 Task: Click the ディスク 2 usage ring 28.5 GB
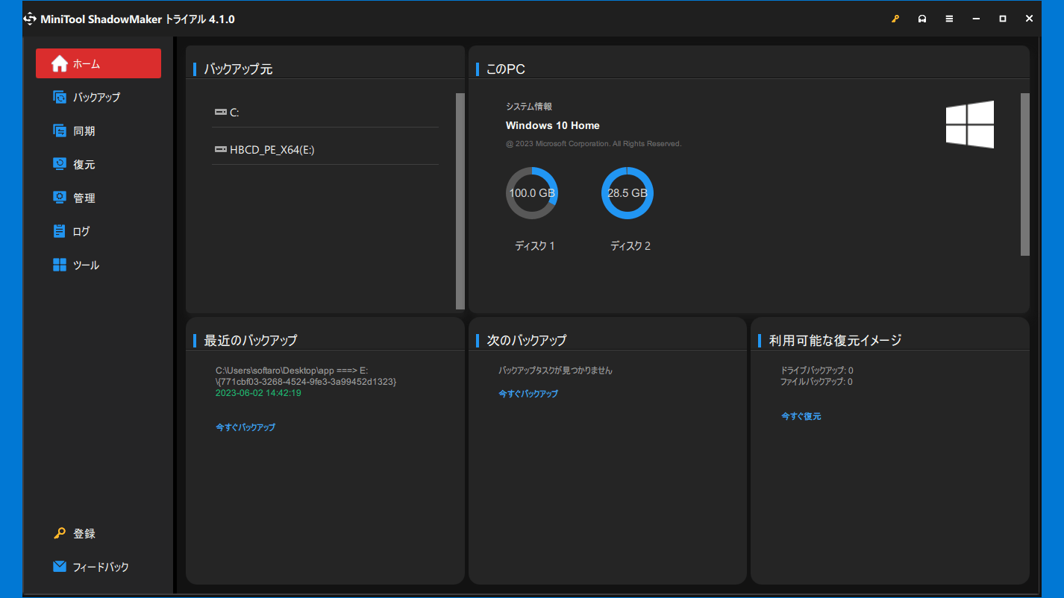click(628, 193)
